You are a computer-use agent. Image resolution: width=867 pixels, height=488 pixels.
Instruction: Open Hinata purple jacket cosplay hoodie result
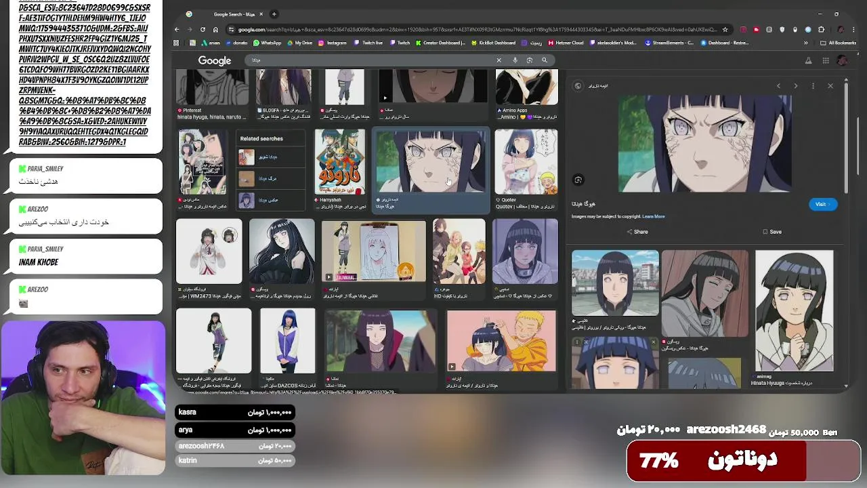point(287,341)
